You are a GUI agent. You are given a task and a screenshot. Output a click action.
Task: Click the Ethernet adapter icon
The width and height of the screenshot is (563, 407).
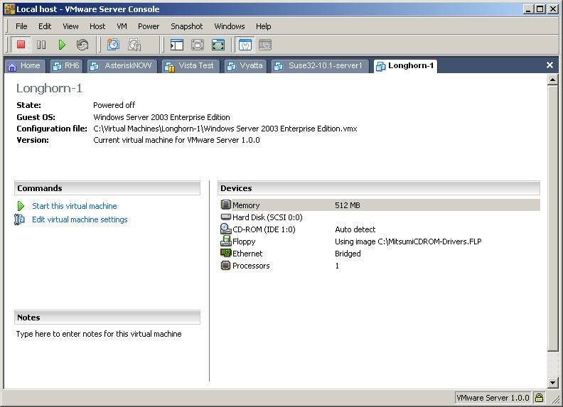coord(225,253)
